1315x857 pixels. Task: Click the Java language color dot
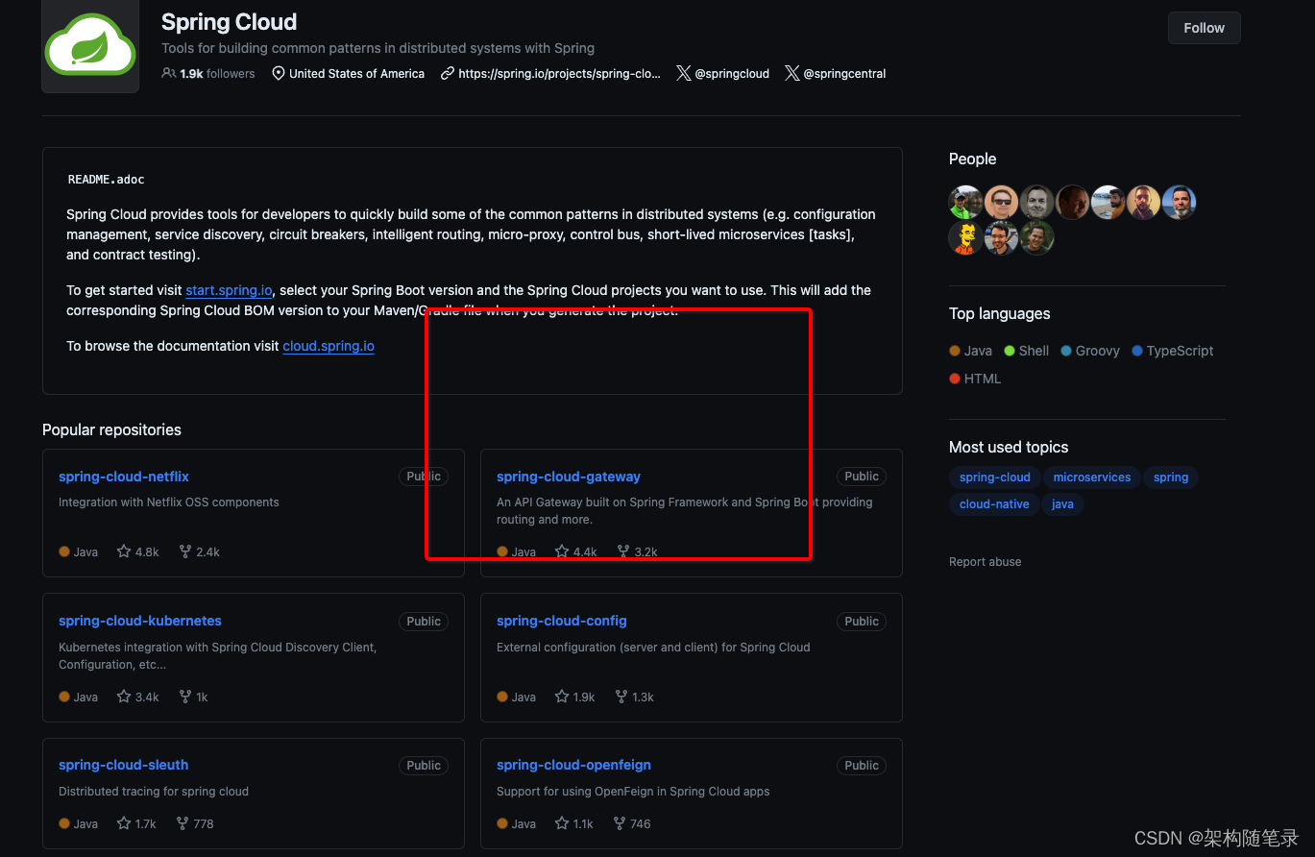click(954, 350)
